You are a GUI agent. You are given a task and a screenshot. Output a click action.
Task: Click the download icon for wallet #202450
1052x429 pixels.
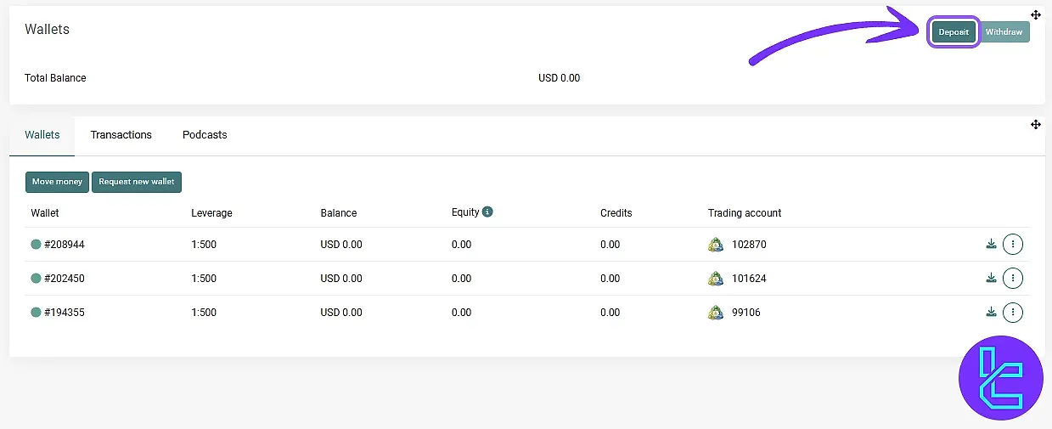point(990,279)
